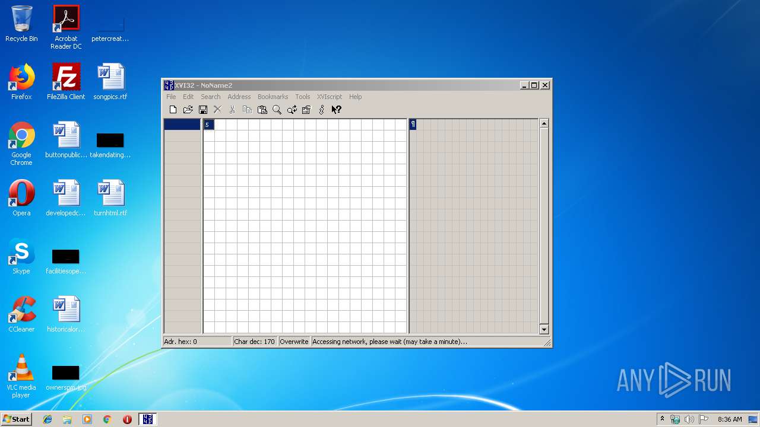Viewport: 760px width, 427px height.
Task: Click the context Help arrow icon
Action: 336,110
